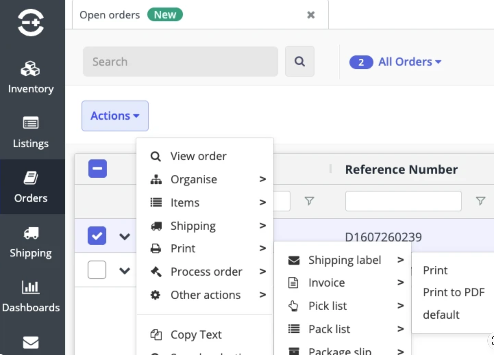Click the filter icon left of Reference Number filter box

[x=309, y=201]
